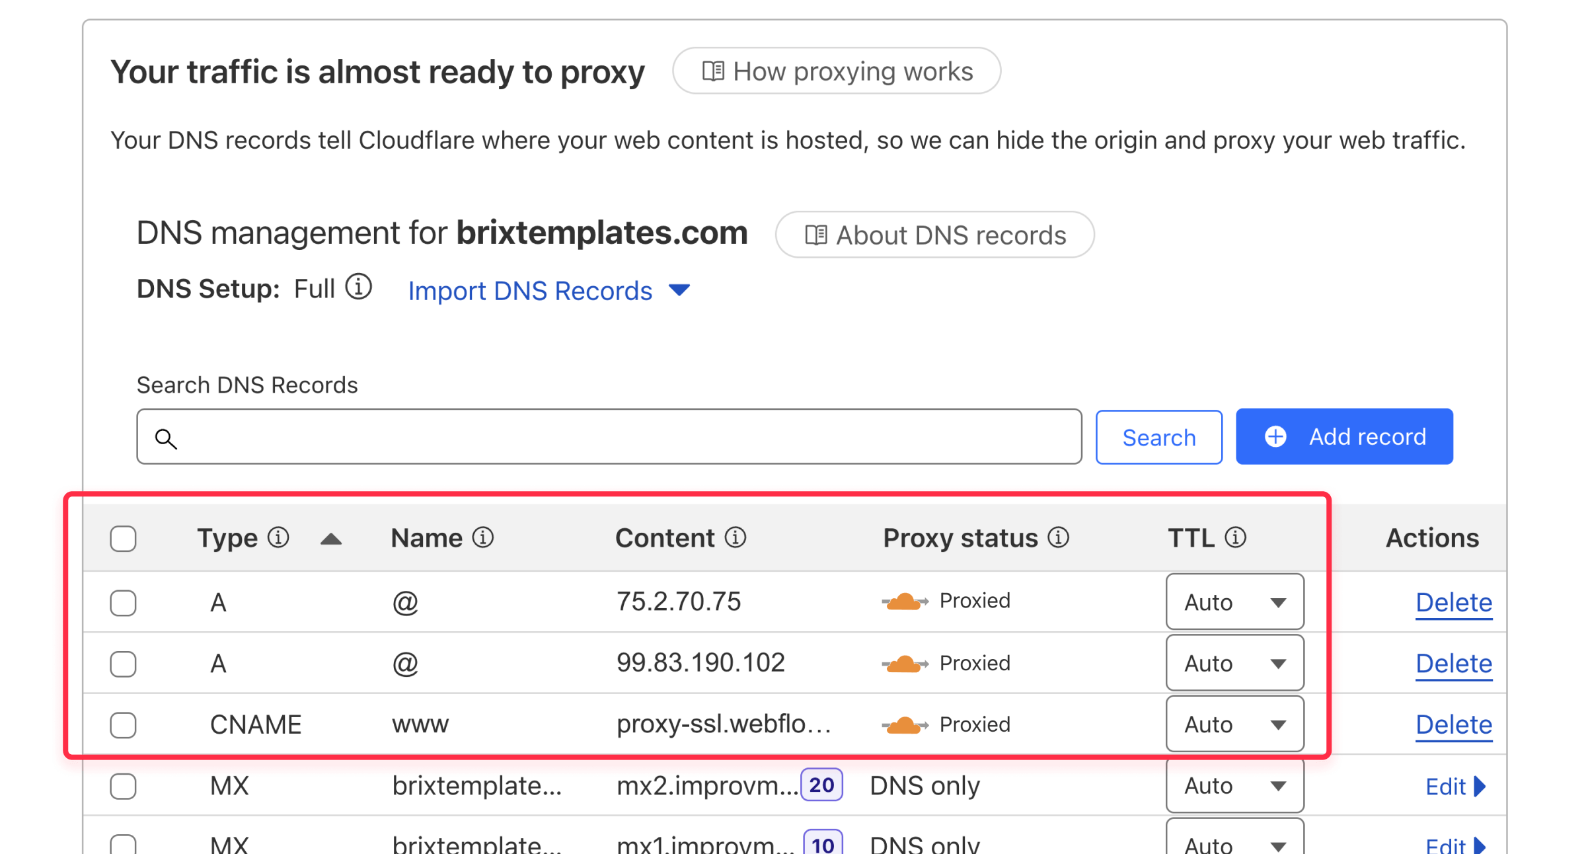Click the proxied cloud icon for 99.83.190.102
The height and width of the screenshot is (854, 1586).
point(905,664)
